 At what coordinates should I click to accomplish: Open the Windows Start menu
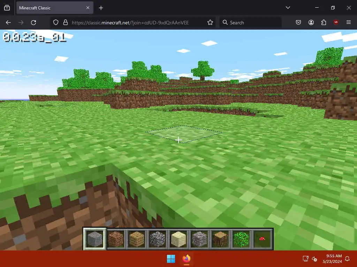(171, 259)
